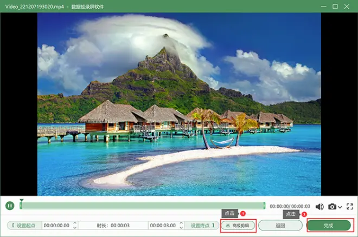Increase start time with the up arrow
Viewport: 358px width, 237px height.
(75, 223)
